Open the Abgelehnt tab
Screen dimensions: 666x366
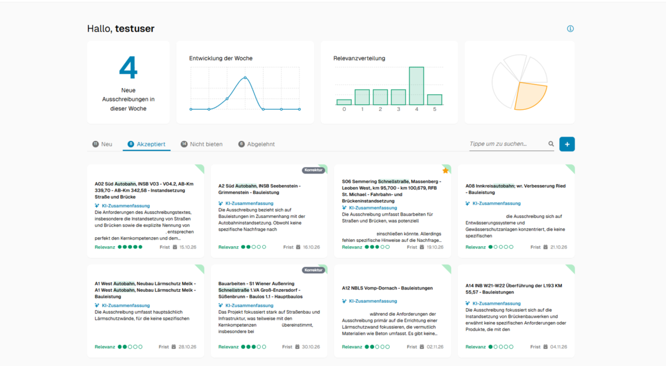(256, 144)
